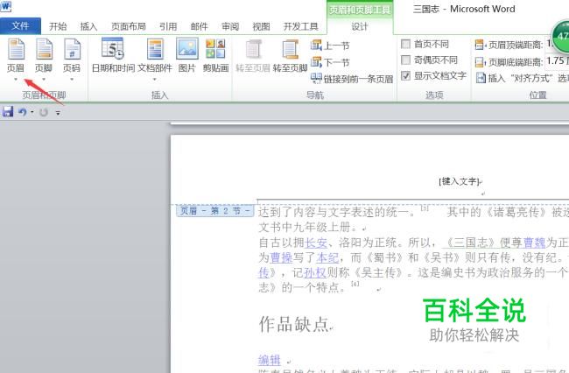Screen dimensions: 569x373
Task: Click the Word application icon in title bar
Action: point(5,6)
